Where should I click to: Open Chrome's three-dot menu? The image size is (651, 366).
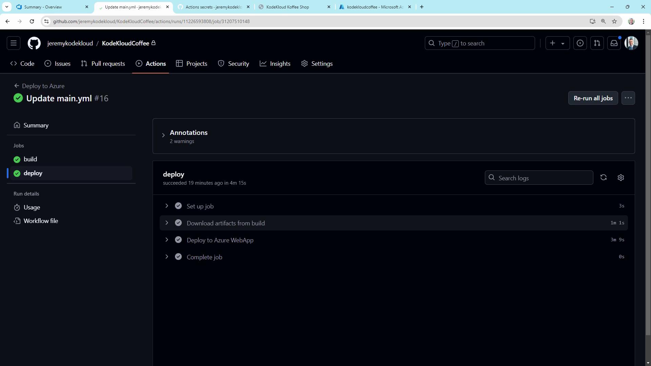click(x=644, y=21)
